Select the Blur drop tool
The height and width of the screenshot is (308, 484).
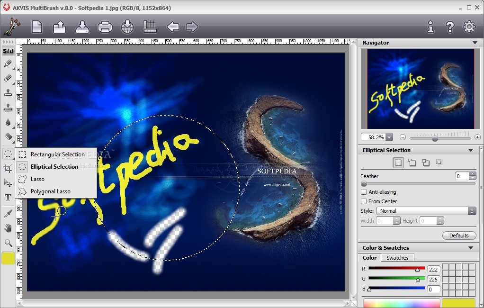[x=8, y=122]
